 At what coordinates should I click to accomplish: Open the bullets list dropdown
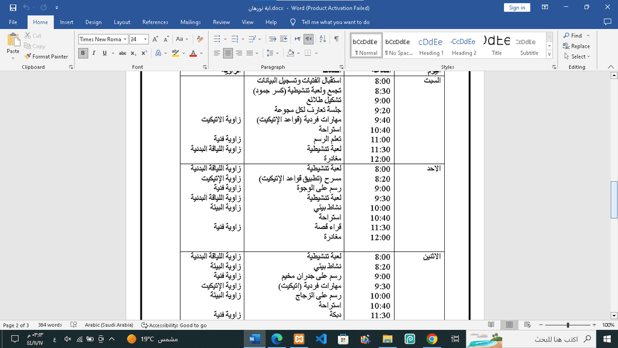coord(225,39)
